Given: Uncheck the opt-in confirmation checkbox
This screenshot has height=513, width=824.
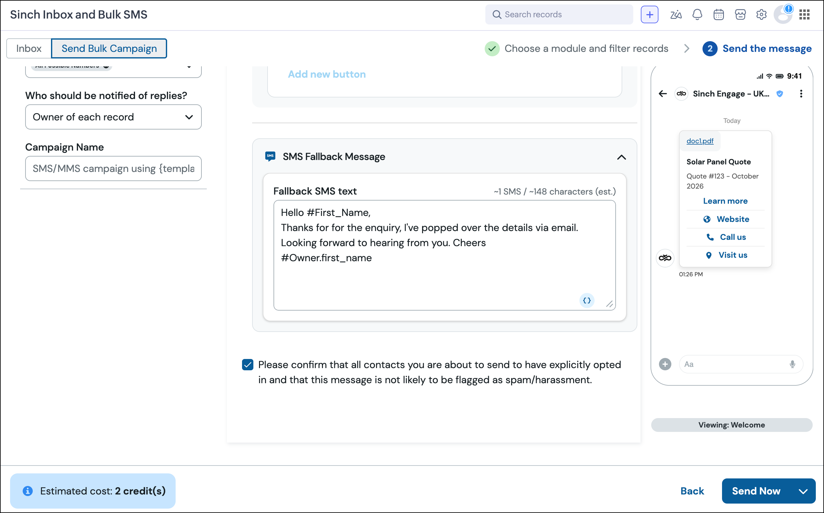Looking at the screenshot, I should [x=248, y=364].
